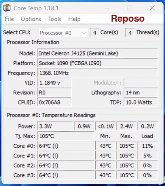The height and width of the screenshot is (186, 165).
Task: Click Core #2 load value 0%
Action: (148, 166)
